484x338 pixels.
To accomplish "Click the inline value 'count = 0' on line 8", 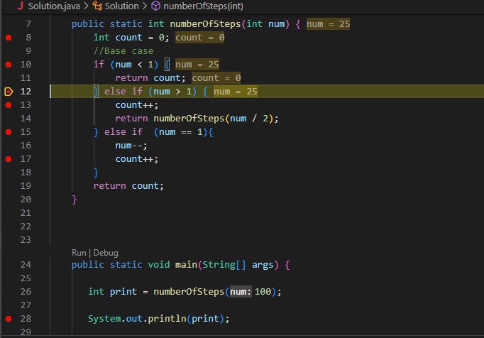I will 199,38.
